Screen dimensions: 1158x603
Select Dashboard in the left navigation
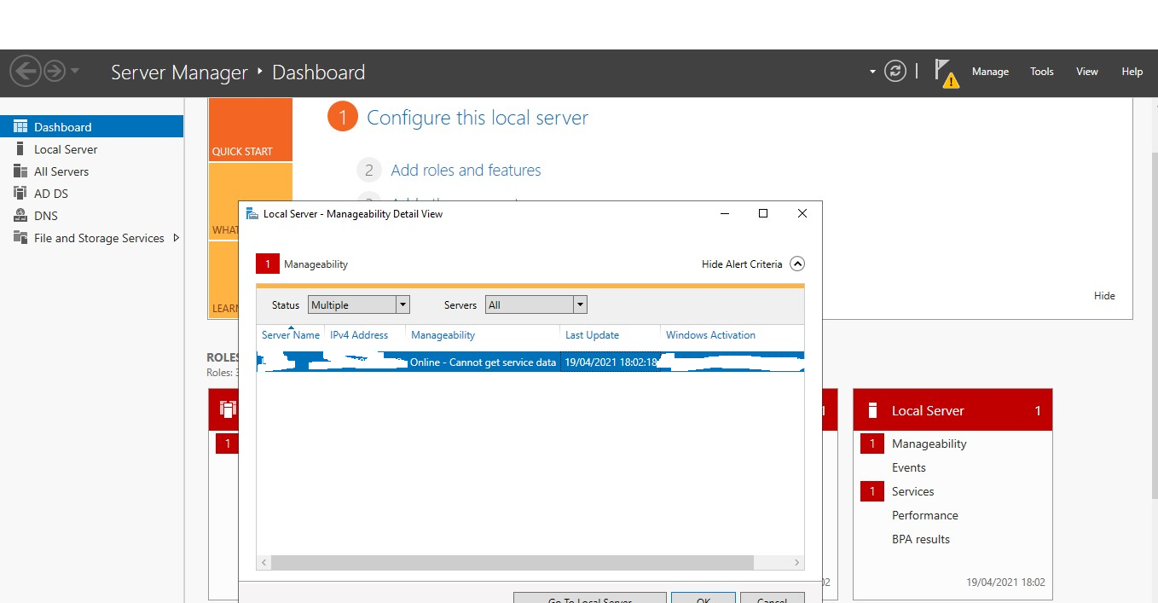click(92, 127)
